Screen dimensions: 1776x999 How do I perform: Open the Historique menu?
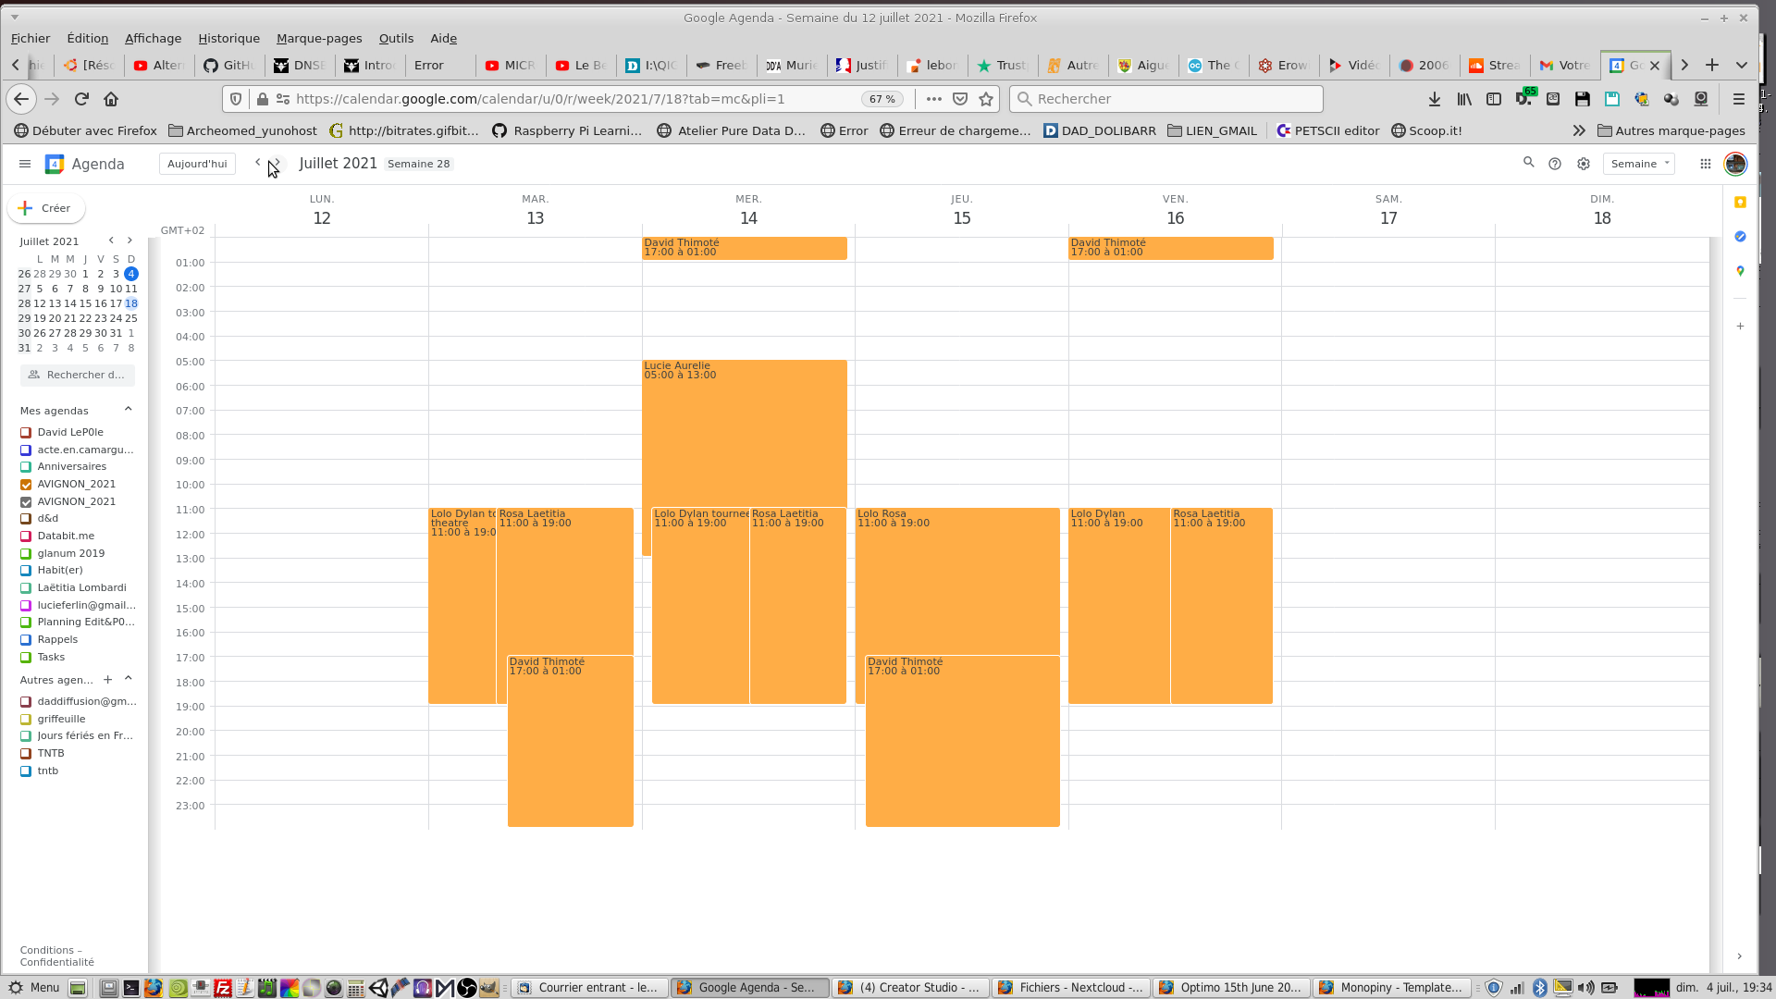[x=228, y=38]
